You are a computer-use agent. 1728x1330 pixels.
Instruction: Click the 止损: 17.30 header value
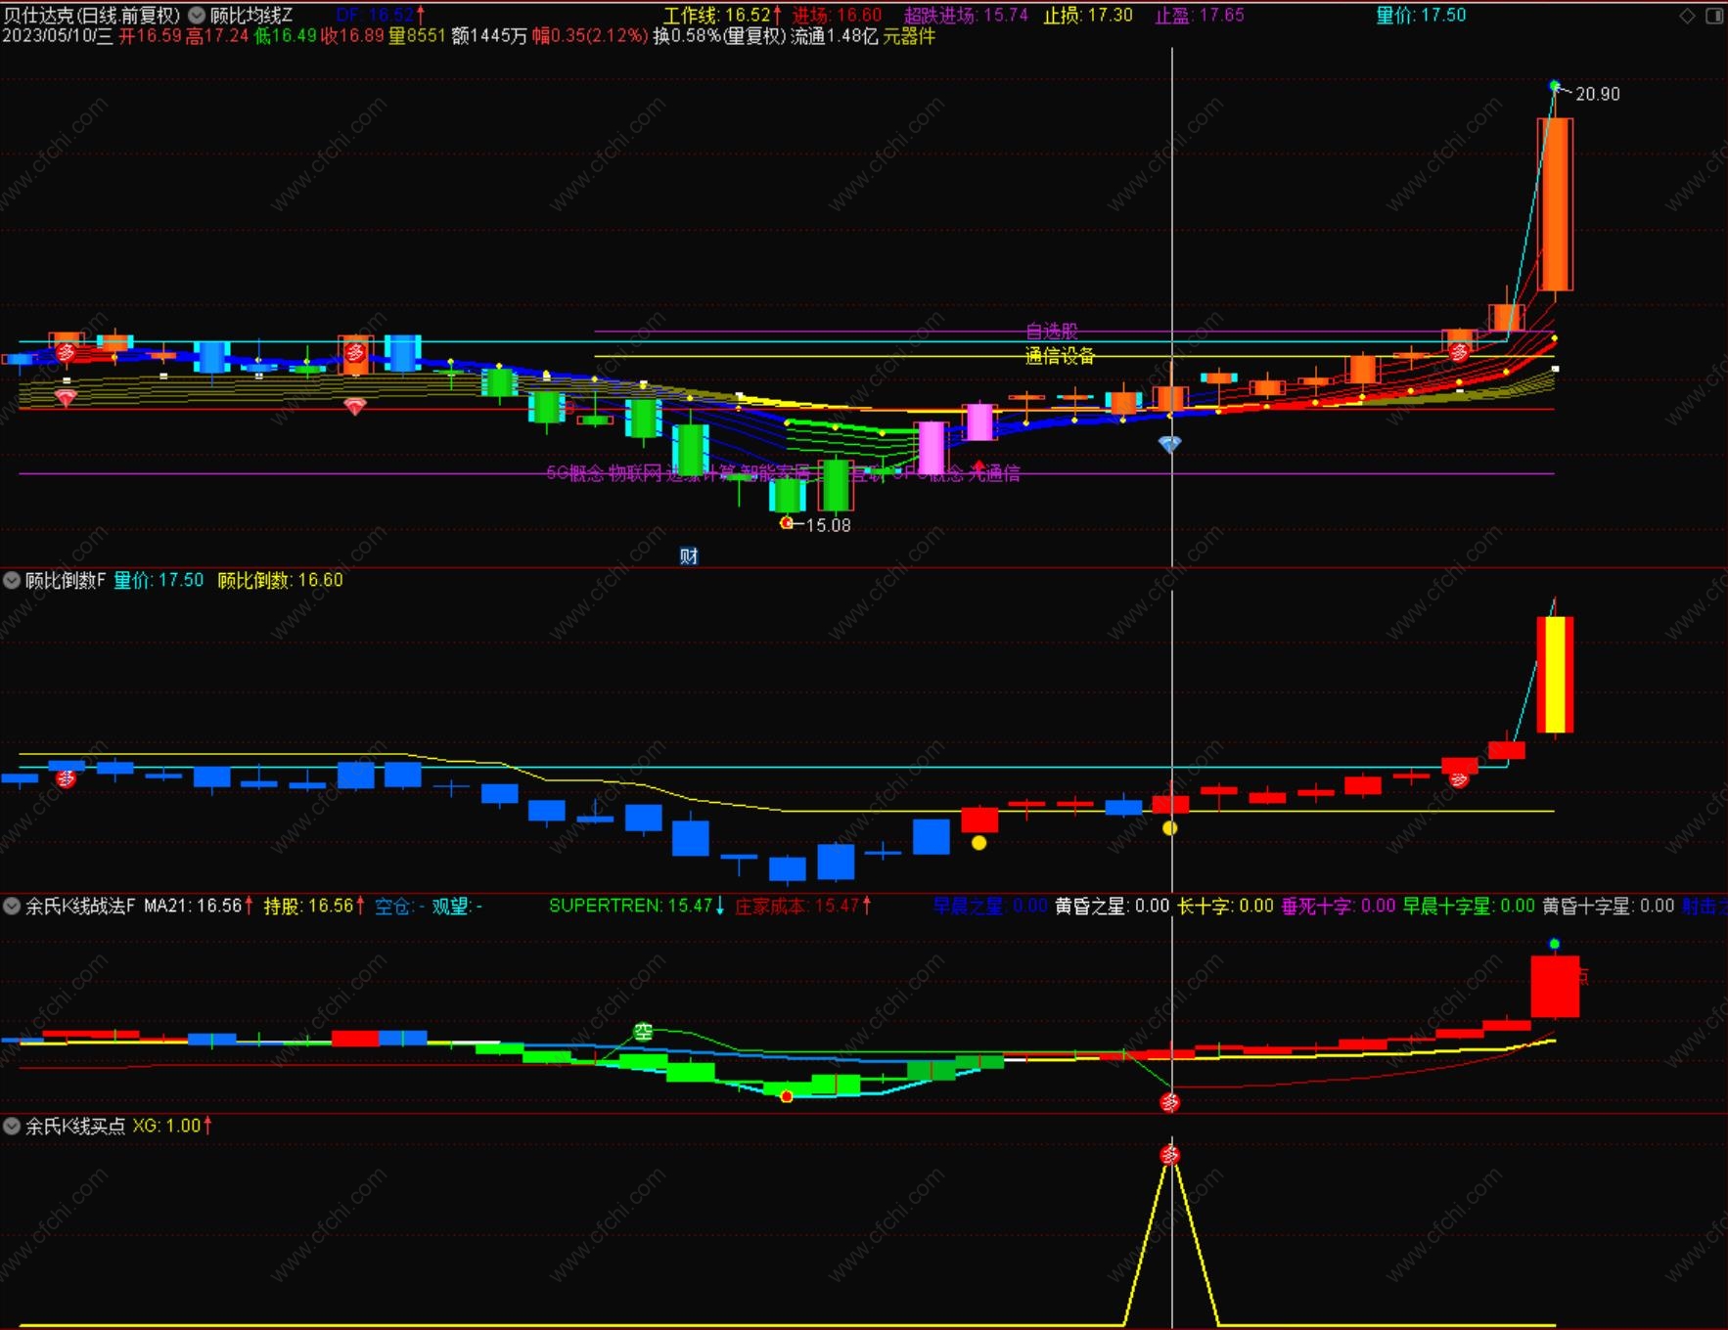1088,16
